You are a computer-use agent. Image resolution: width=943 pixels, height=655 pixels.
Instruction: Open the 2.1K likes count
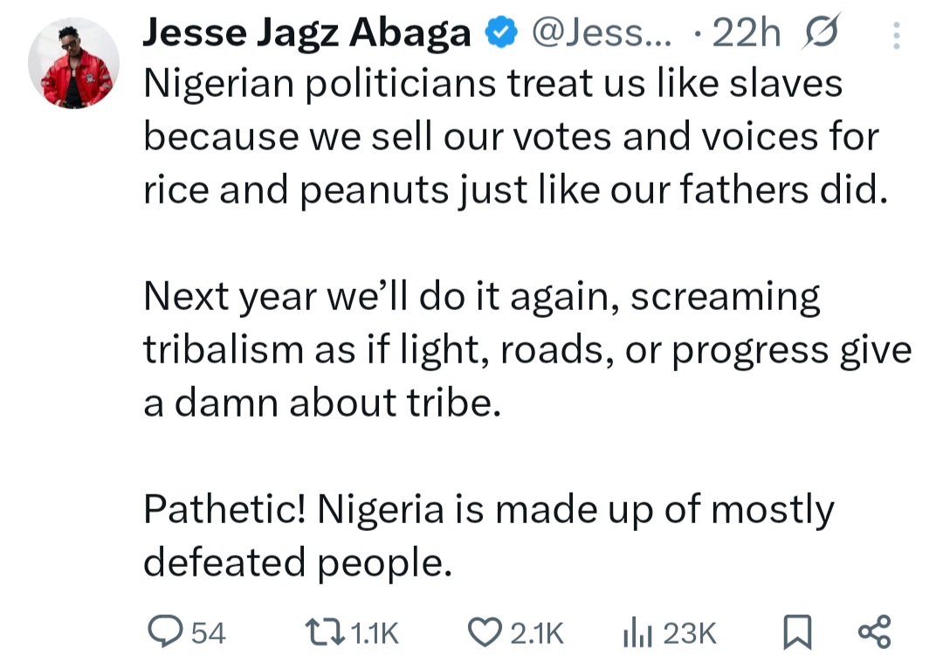533,630
